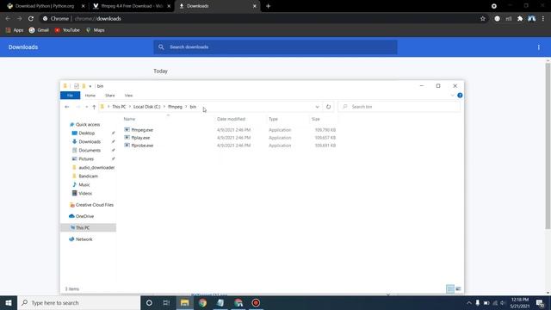This screenshot has height=310, width=551.
Task: Bookmark this page with star icon
Action: (483, 19)
